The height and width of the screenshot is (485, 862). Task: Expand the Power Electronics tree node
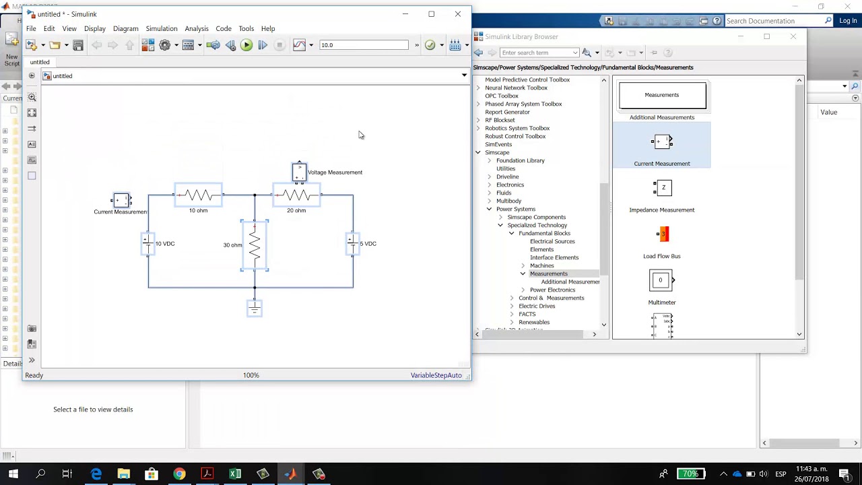point(523,290)
